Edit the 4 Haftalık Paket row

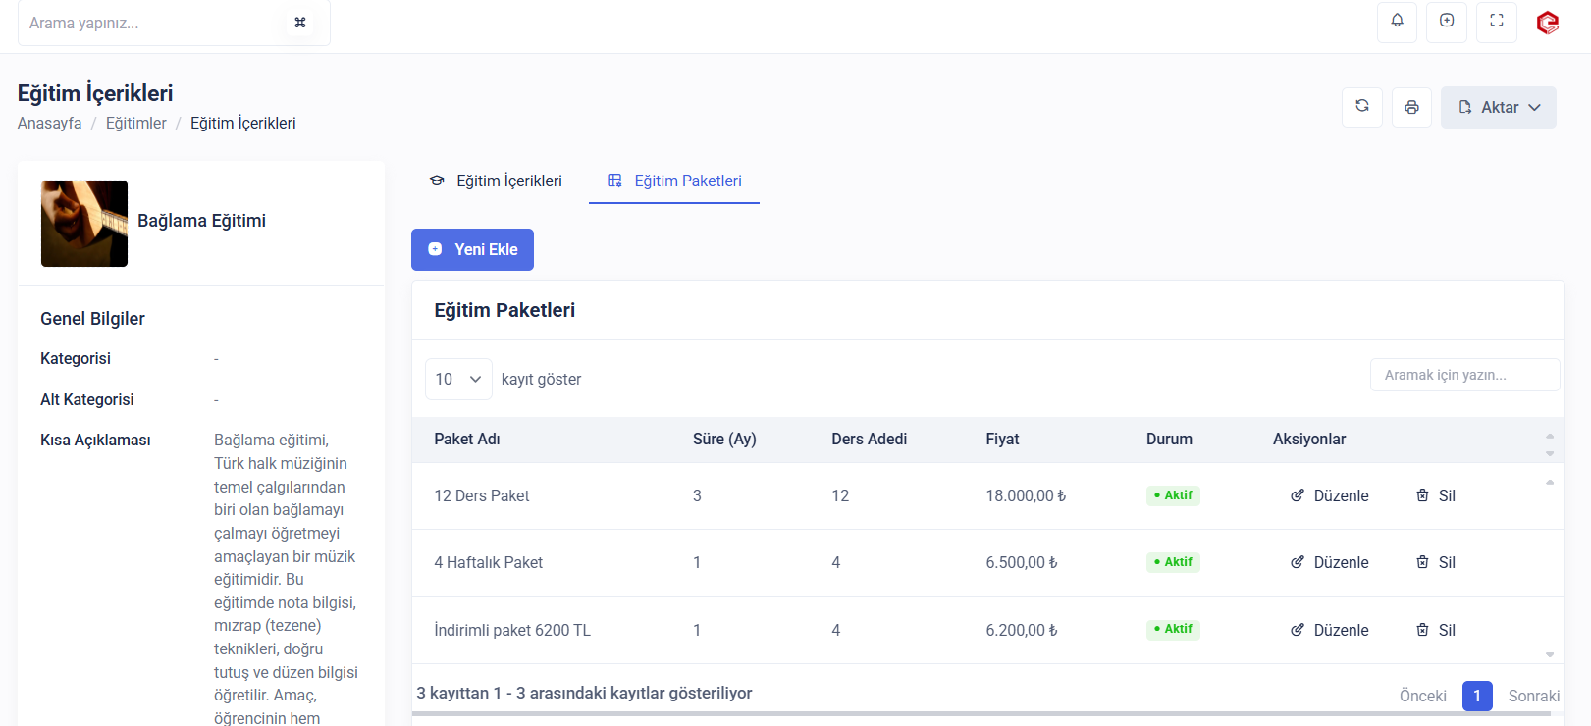[1329, 562]
